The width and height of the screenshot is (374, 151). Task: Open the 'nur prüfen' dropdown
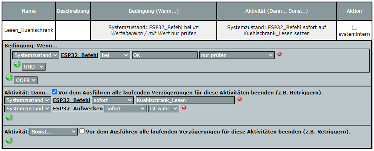tap(237, 55)
